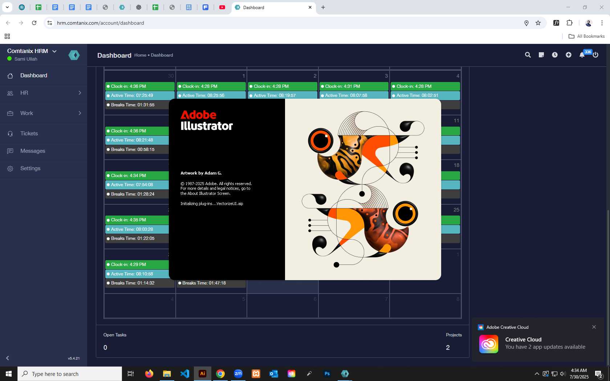The image size is (610, 381).
Task: Expand the HR sidebar menu
Action: tap(44, 93)
